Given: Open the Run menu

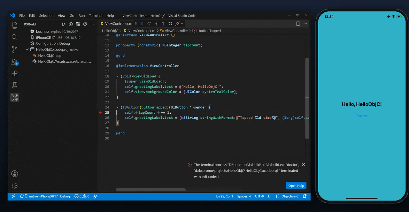Looking at the screenshot, I should 81,16.
